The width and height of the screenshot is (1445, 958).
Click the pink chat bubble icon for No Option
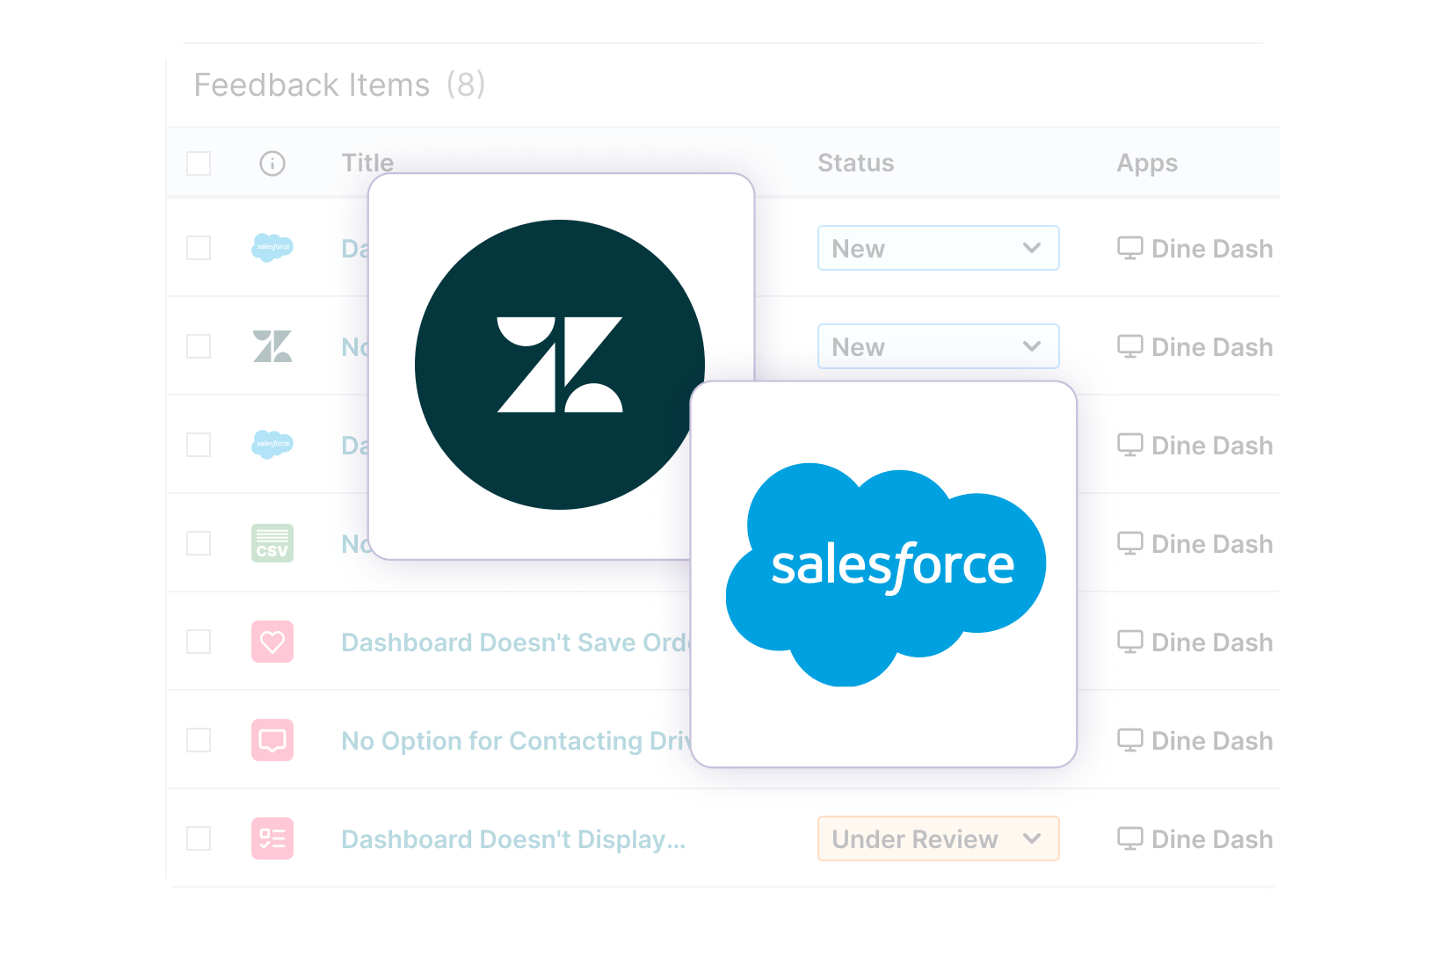272,740
